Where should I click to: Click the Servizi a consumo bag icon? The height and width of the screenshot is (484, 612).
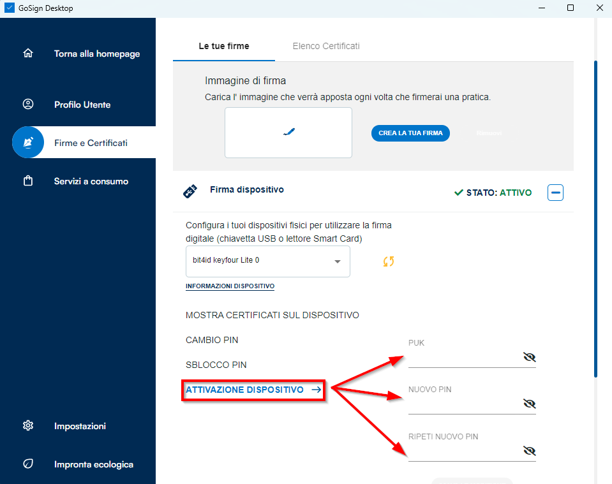pos(27,181)
